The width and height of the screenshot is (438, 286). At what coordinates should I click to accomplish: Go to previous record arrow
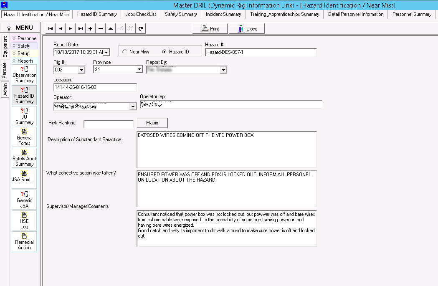coord(61,28)
